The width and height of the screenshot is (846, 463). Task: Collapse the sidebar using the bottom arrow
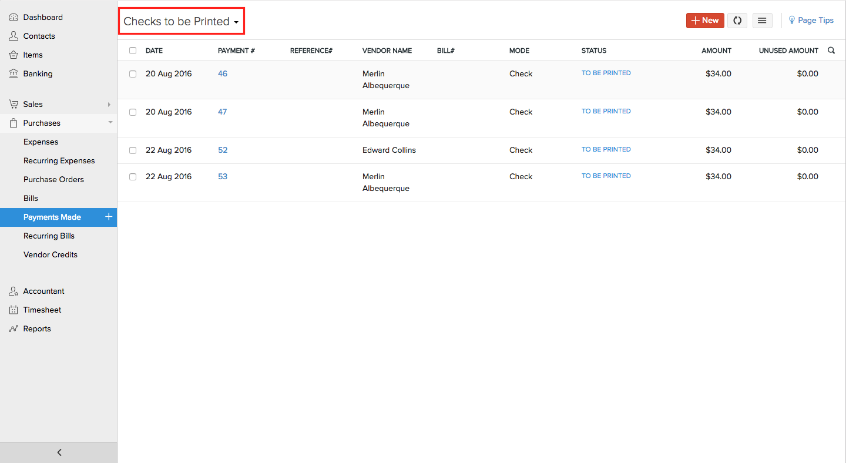(x=59, y=452)
